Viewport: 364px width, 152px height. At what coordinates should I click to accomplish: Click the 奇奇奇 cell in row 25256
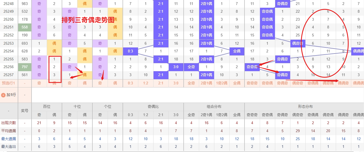tap(252, 67)
